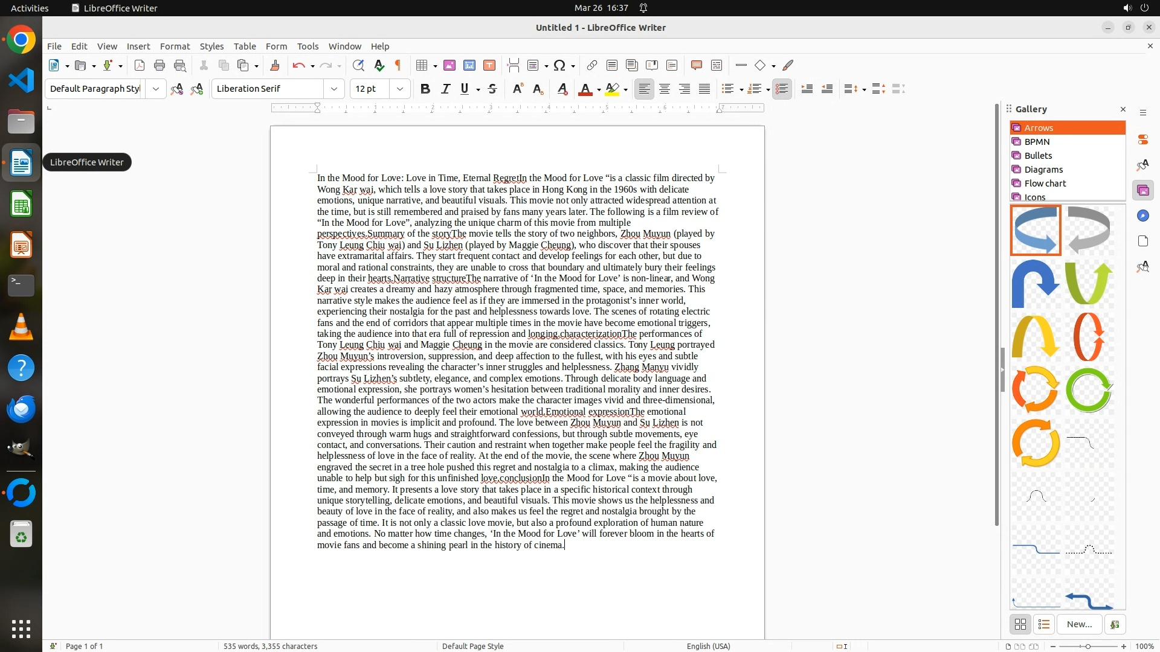Click the Insert Image icon

(x=449, y=65)
